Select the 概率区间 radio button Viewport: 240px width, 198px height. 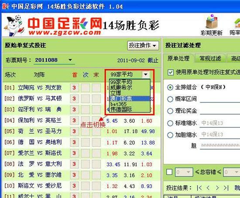tap(170, 99)
